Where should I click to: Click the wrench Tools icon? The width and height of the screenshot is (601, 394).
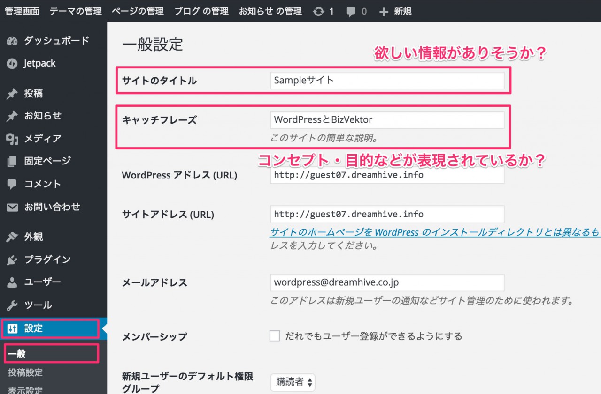[12, 305]
